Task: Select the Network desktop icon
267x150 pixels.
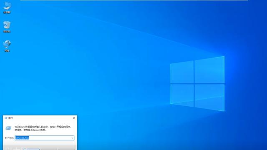Action: (7, 46)
